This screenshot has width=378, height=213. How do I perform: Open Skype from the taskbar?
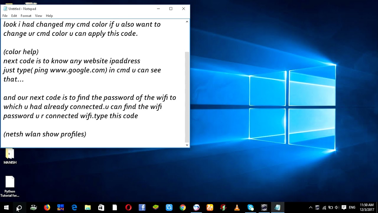(x=250, y=207)
